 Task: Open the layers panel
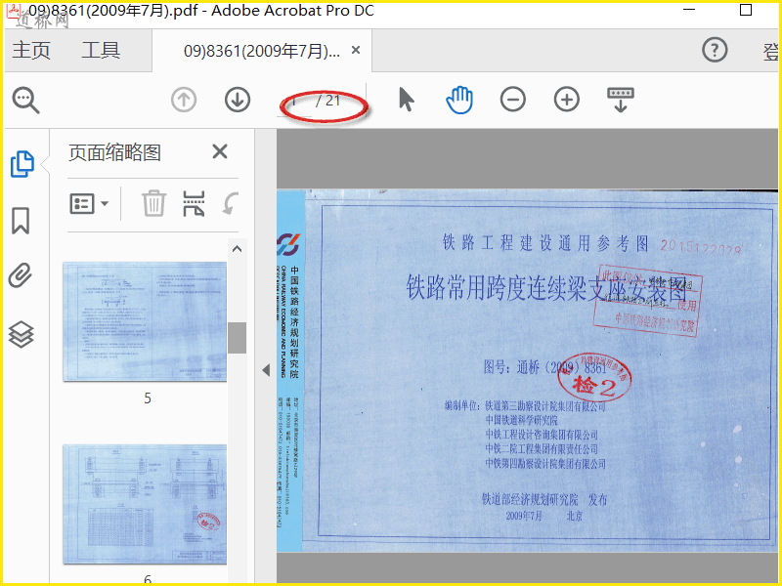[21, 334]
